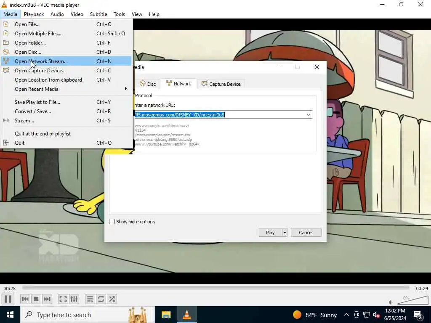
Task: Click elapsed time 00:25 label
Action: [x=9, y=289]
